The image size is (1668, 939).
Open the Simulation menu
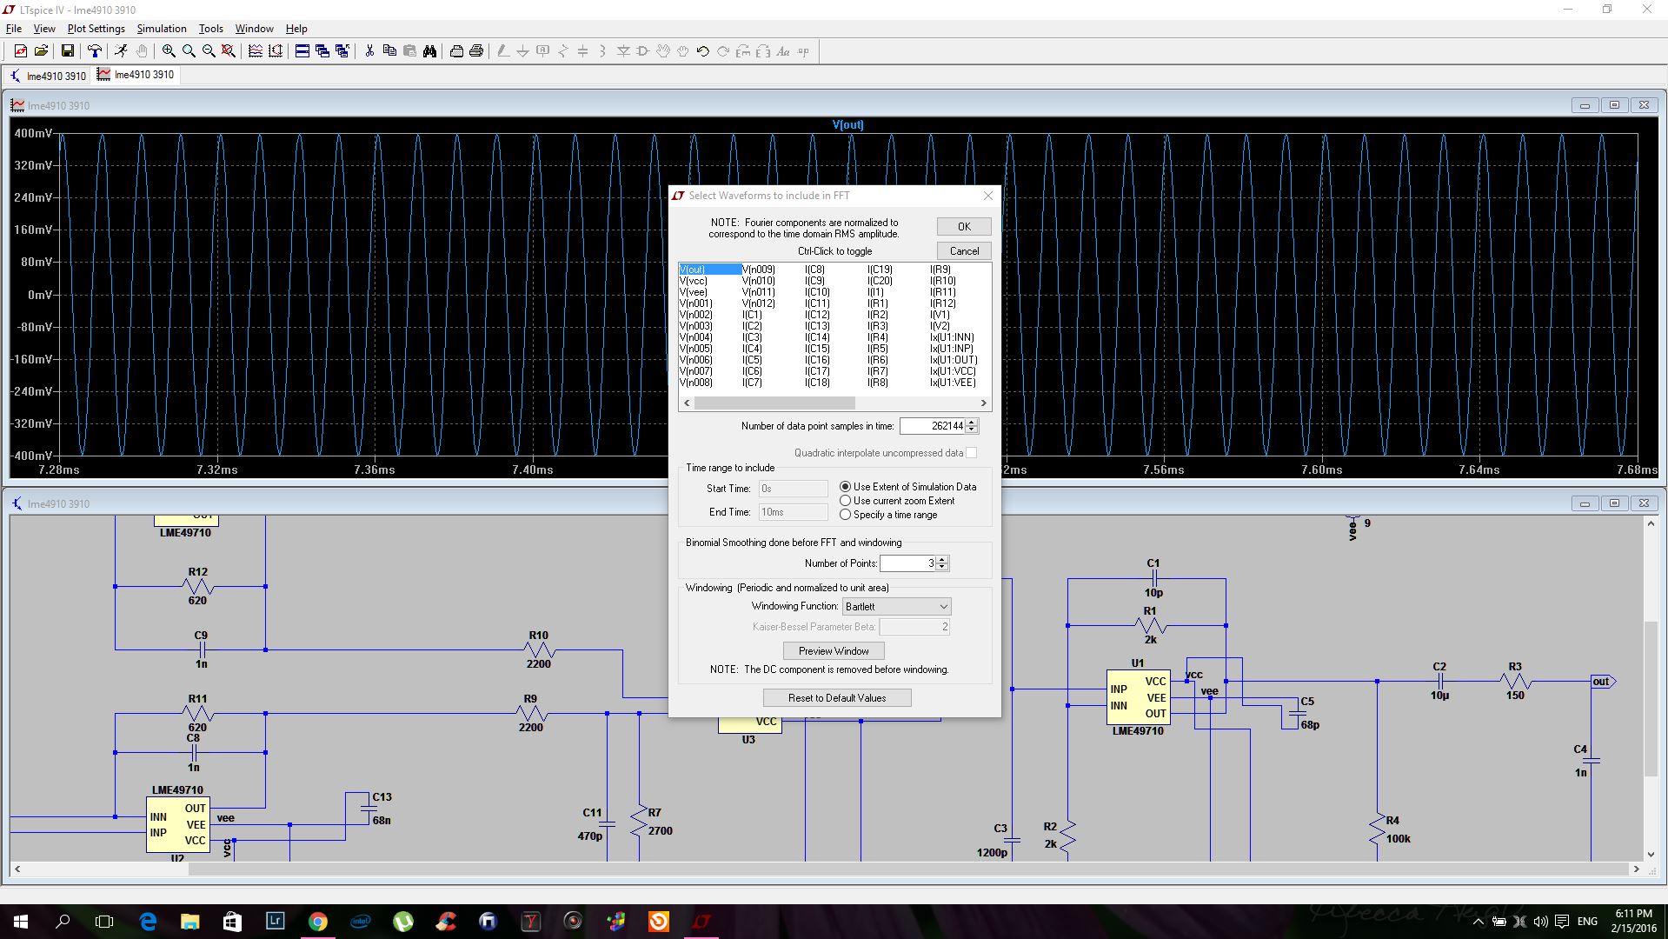point(162,29)
